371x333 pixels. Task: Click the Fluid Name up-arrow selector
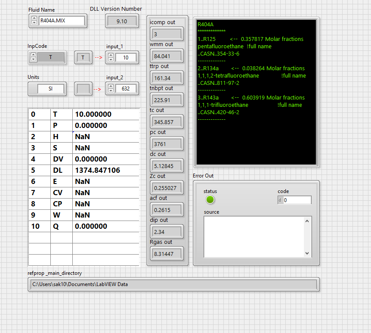(34, 18)
